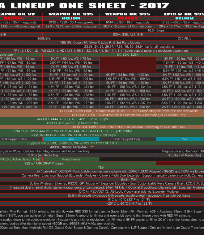Image resolution: width=204 pixels, height=235 pixels.
Task: Click 'Built-in Wireless - Ethernet, RS232' row
Action: 102,184
